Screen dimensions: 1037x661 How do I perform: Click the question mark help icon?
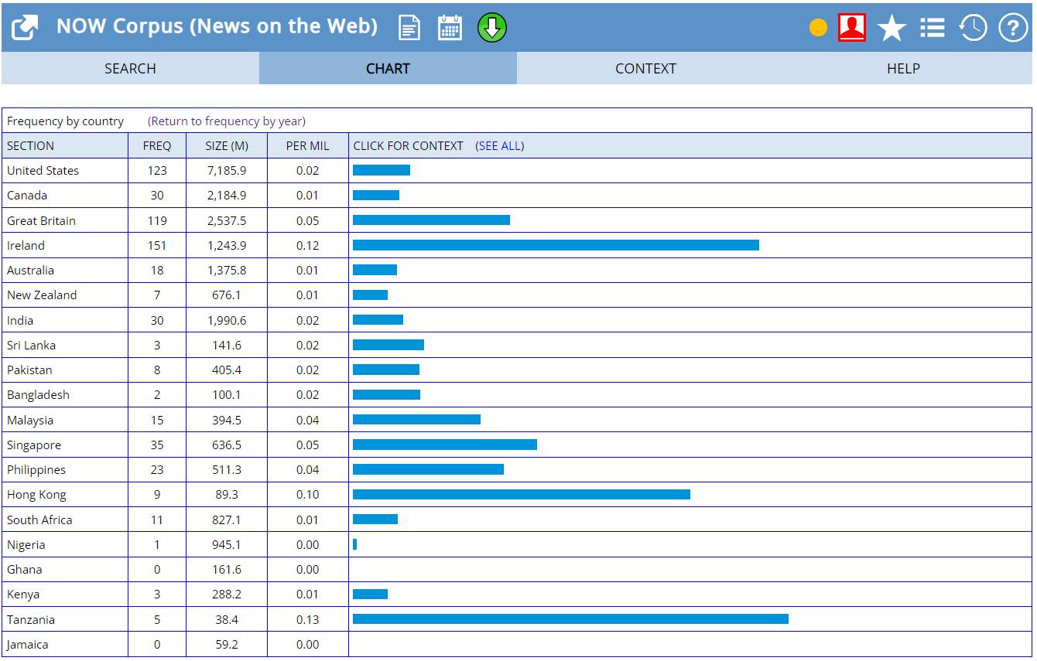tap(1013, 28)
